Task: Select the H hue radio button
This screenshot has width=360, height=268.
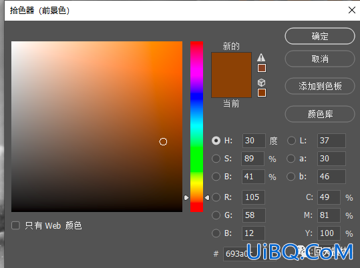Action: tap(216, 141)
